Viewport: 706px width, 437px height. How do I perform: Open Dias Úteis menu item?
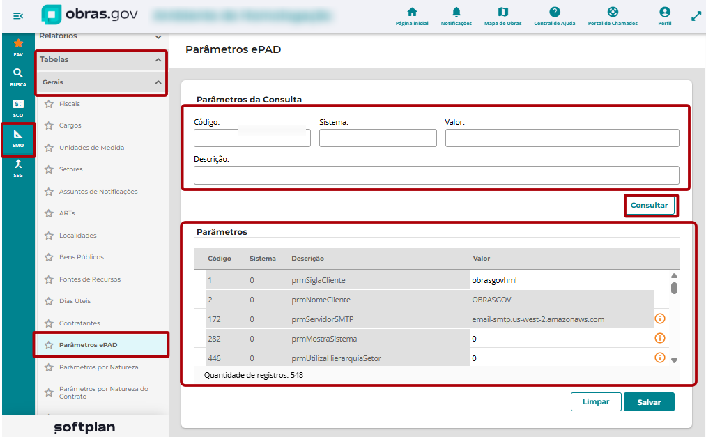click(x=75, y=301)
